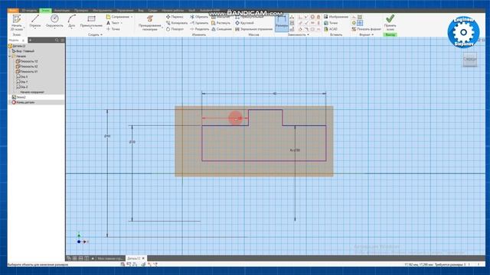Screen dimensions: 490x275
Task: Insert Изображение image
Action: [x=336, y=17]
